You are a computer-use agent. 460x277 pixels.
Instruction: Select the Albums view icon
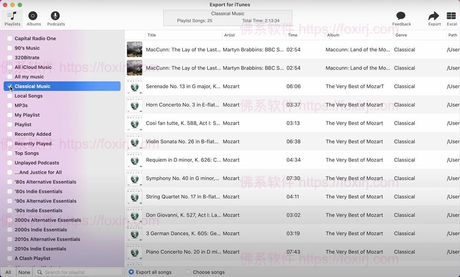click(33, 16)
